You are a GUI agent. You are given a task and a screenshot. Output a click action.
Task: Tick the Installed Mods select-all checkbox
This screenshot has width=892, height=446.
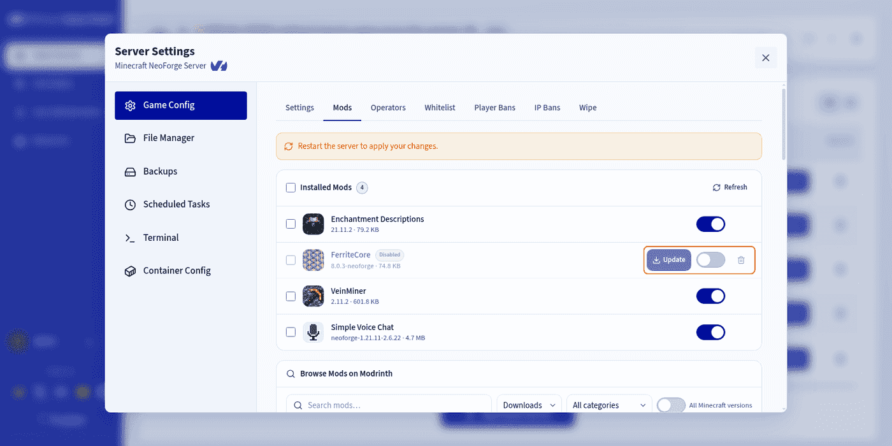point(291,187)
